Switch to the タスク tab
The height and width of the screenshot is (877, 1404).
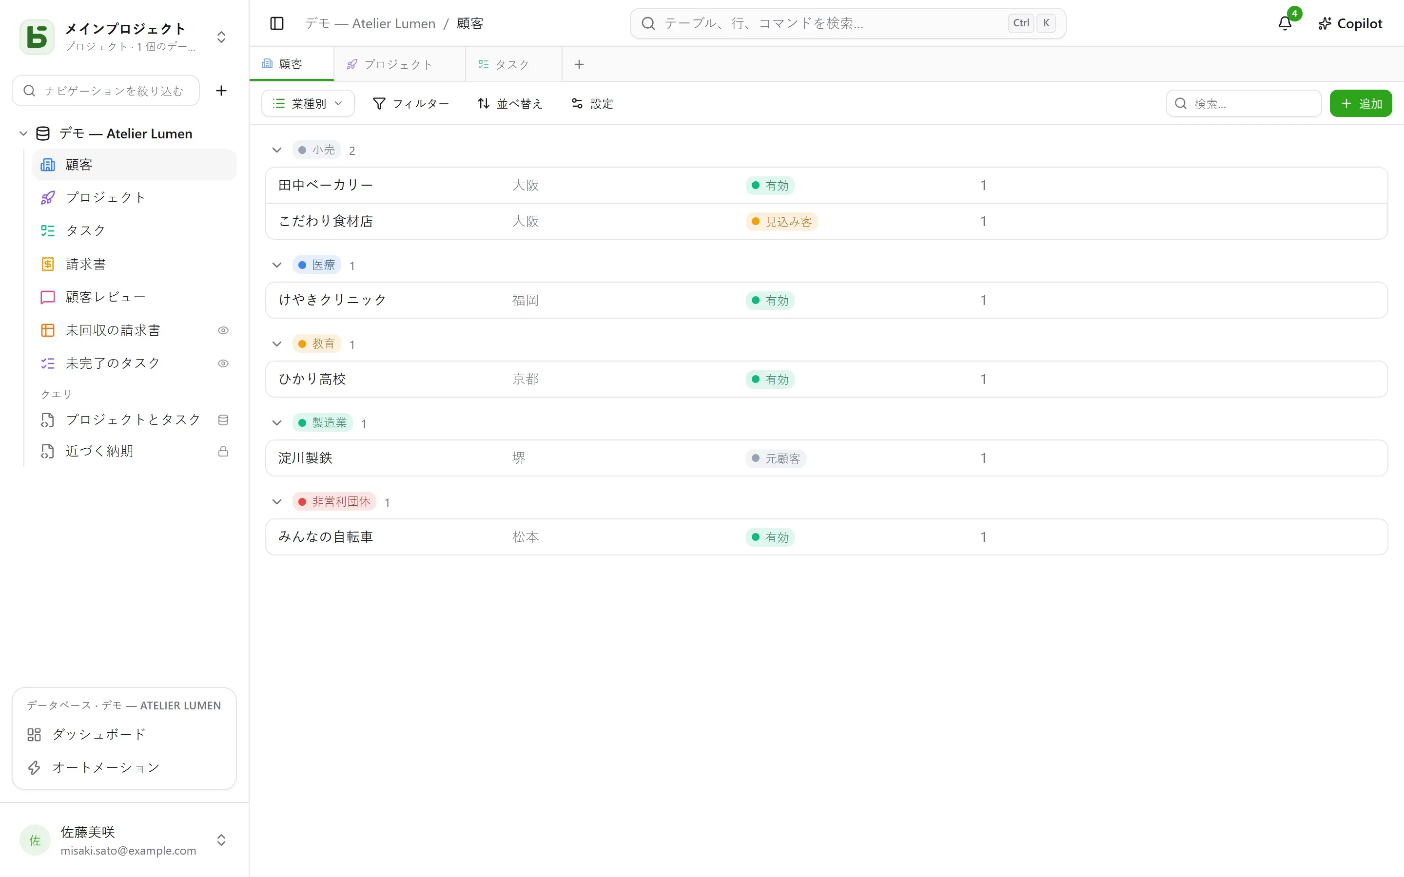pos(513,64)
